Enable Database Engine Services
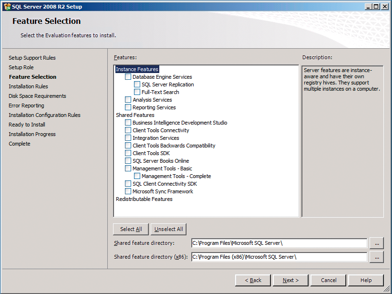 point(127,76)
